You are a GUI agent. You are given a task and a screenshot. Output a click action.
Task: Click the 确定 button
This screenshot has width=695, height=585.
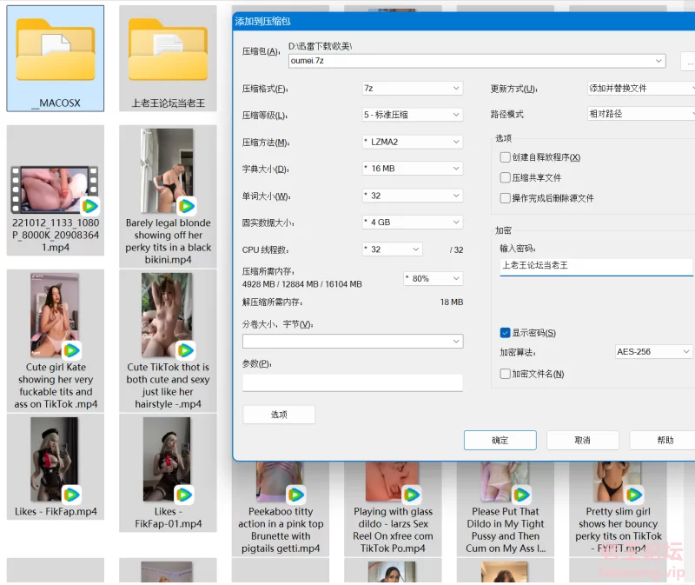point(500,441)
